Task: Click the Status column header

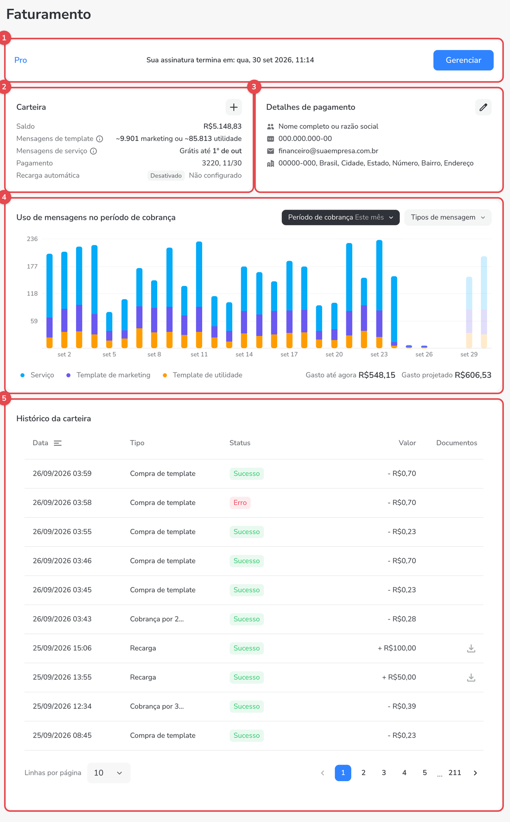Action: [240, 443]
